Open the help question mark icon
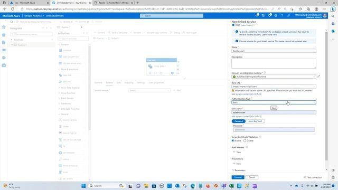Image resolution: width=338 pixels, height=190 pixels. [282, 15]
